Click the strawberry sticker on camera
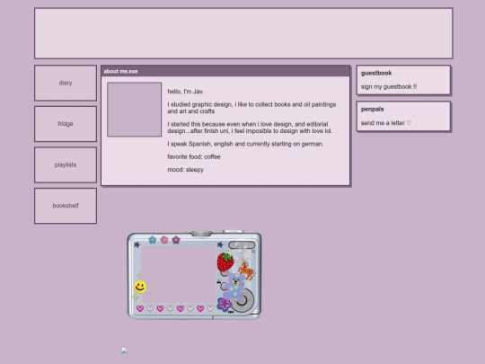485x364 pixels. 225,262
